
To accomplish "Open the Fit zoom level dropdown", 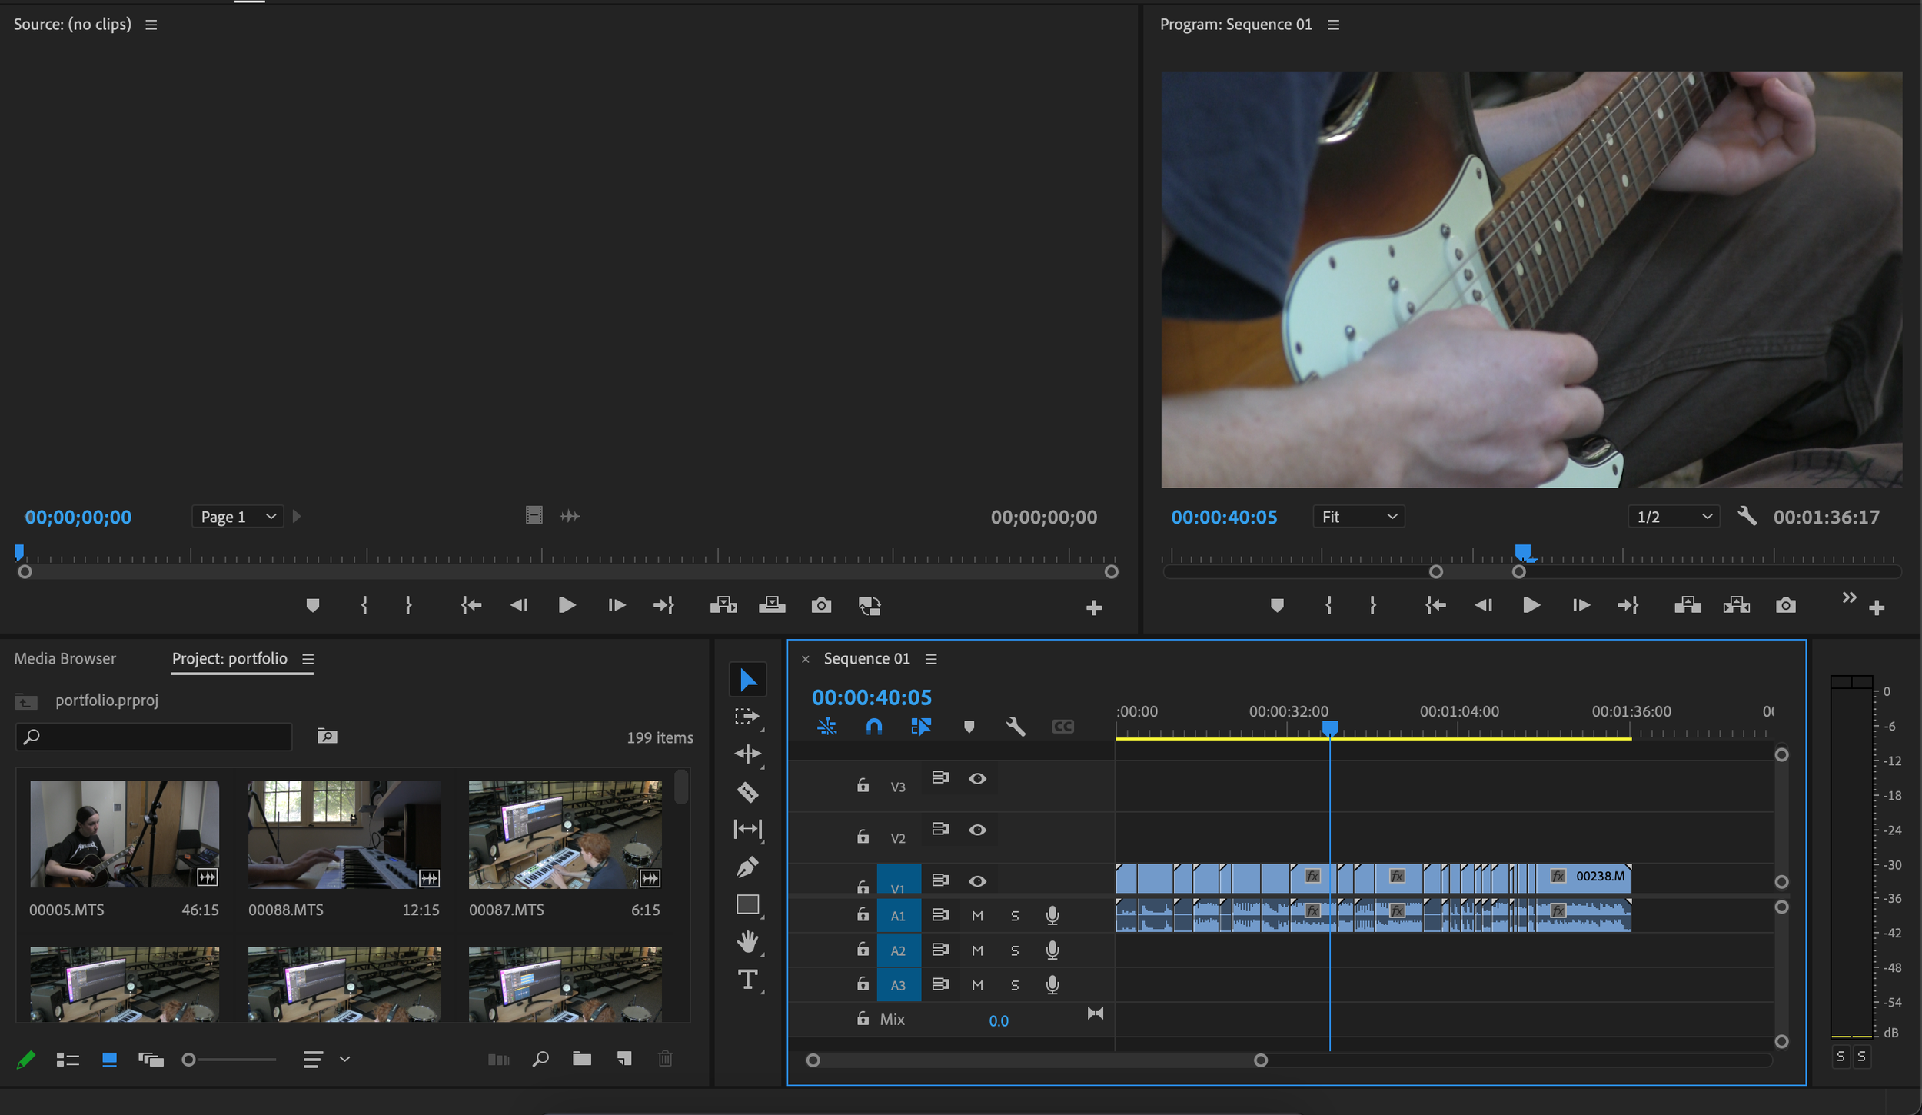I will (x=1358, y=517).
